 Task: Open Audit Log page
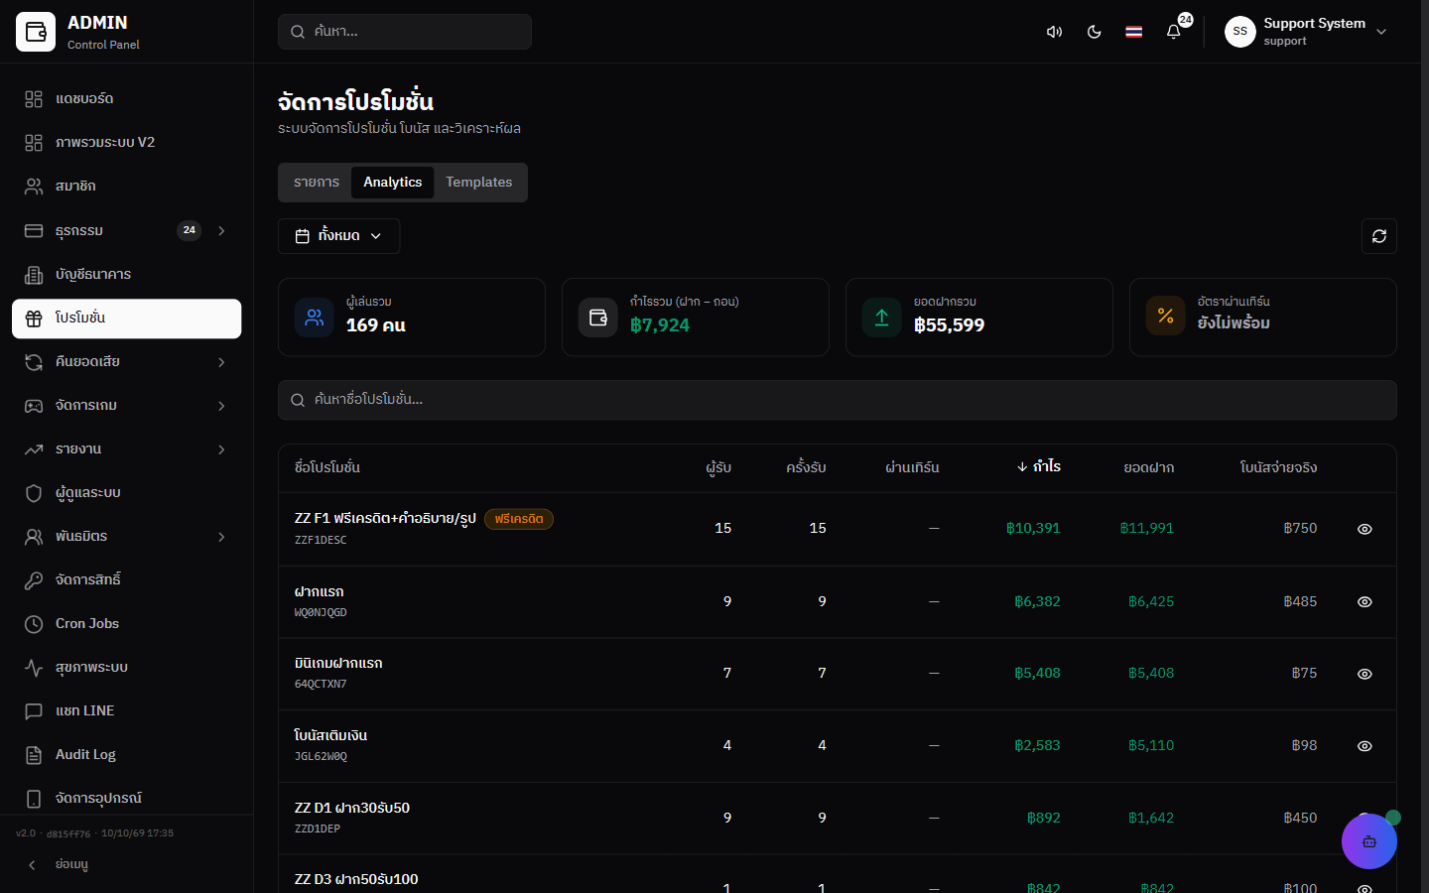coord(126,755)
